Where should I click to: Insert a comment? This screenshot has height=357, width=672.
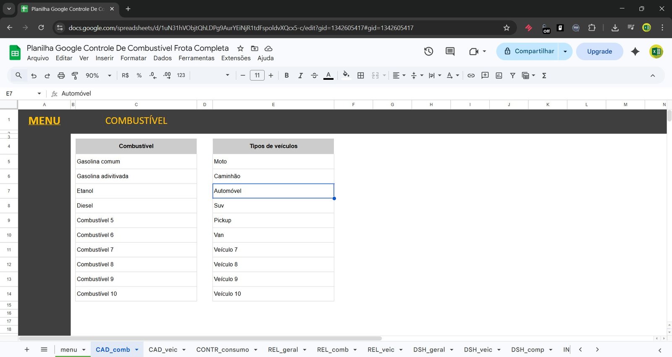(x=485, y=76)
